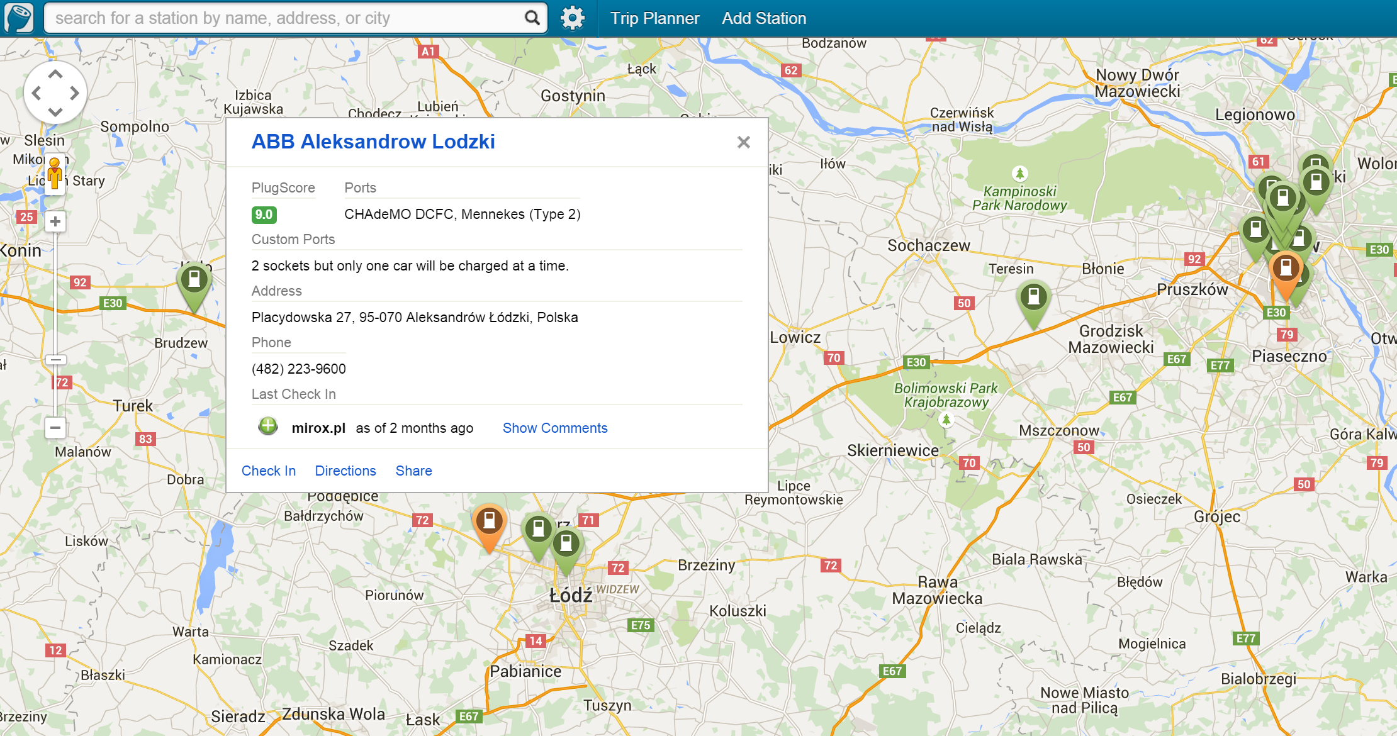1397x736 pixels.
Task: Click the Check In link
Action: 269,471
